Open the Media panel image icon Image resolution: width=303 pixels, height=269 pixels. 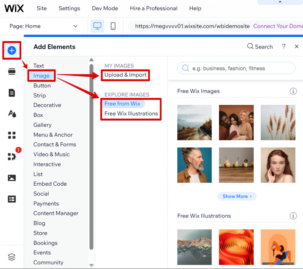12,178
